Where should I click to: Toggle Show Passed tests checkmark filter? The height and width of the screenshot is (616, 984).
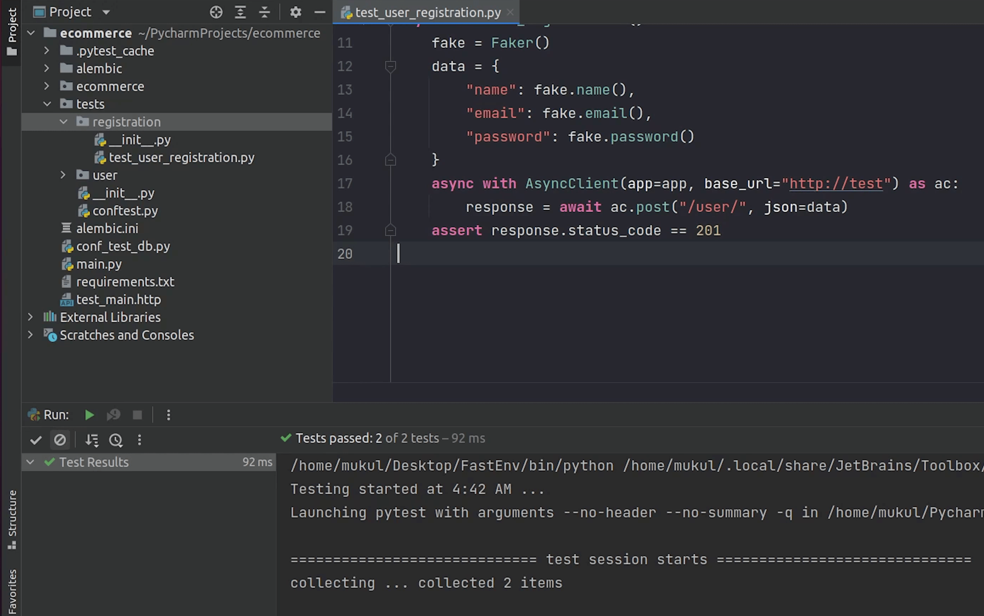(x=36, y=440)
